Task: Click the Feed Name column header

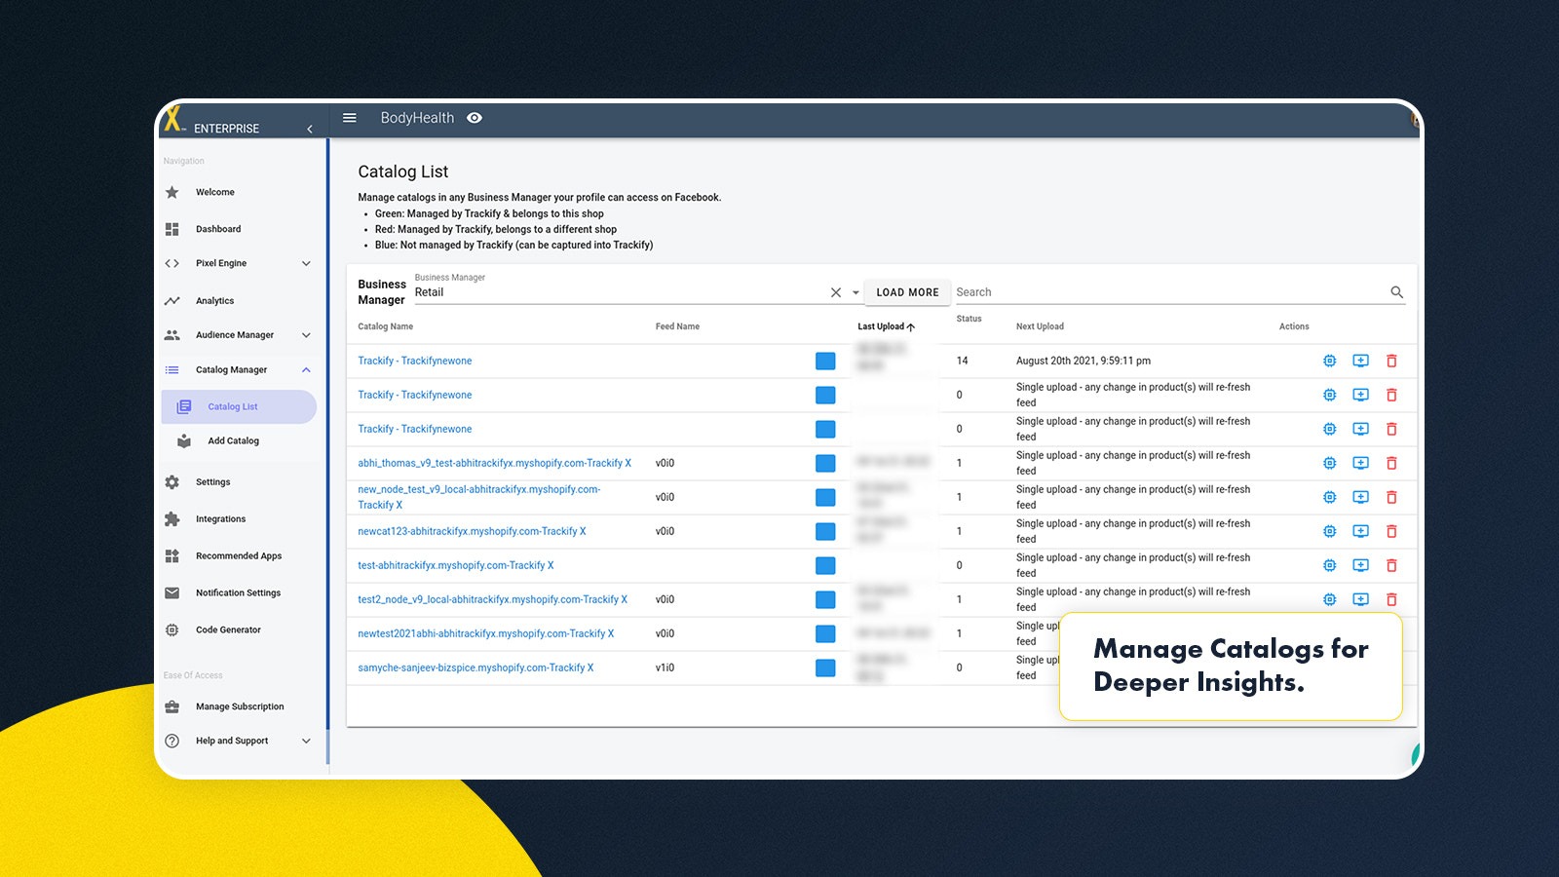Action: (x=677, y=326)
